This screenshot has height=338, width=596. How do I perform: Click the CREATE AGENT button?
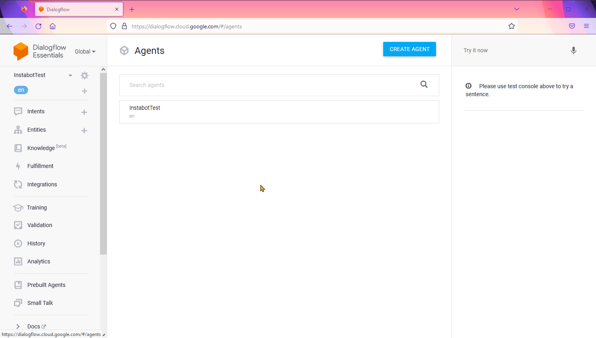(410, 49)
